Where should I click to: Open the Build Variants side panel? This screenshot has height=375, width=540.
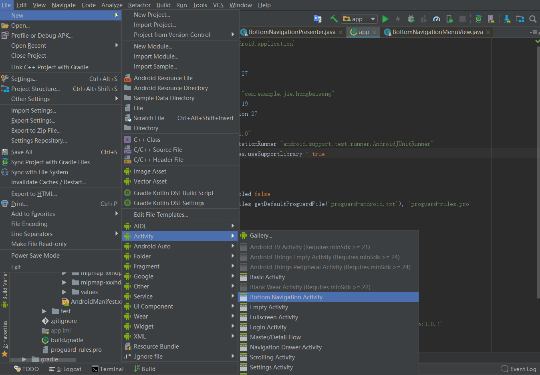click(x=5, y=290)
